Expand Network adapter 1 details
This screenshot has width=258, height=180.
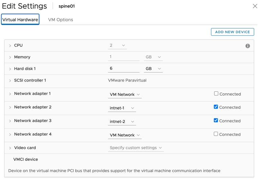coord(10,94)
